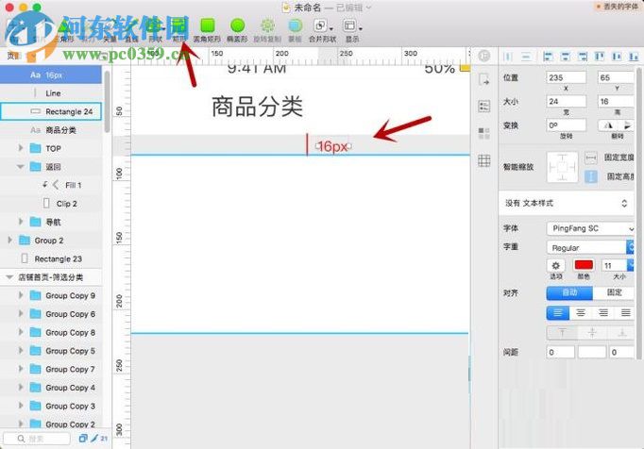The width and height of the screenshot is (644, 449).
Task: Select fixed (固定) text width
Action: coord(613,292)
